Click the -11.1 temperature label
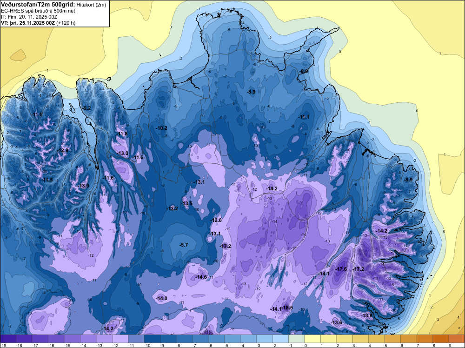Image resolution: width=465 pixels, height=348 pixels. (304, 117)
